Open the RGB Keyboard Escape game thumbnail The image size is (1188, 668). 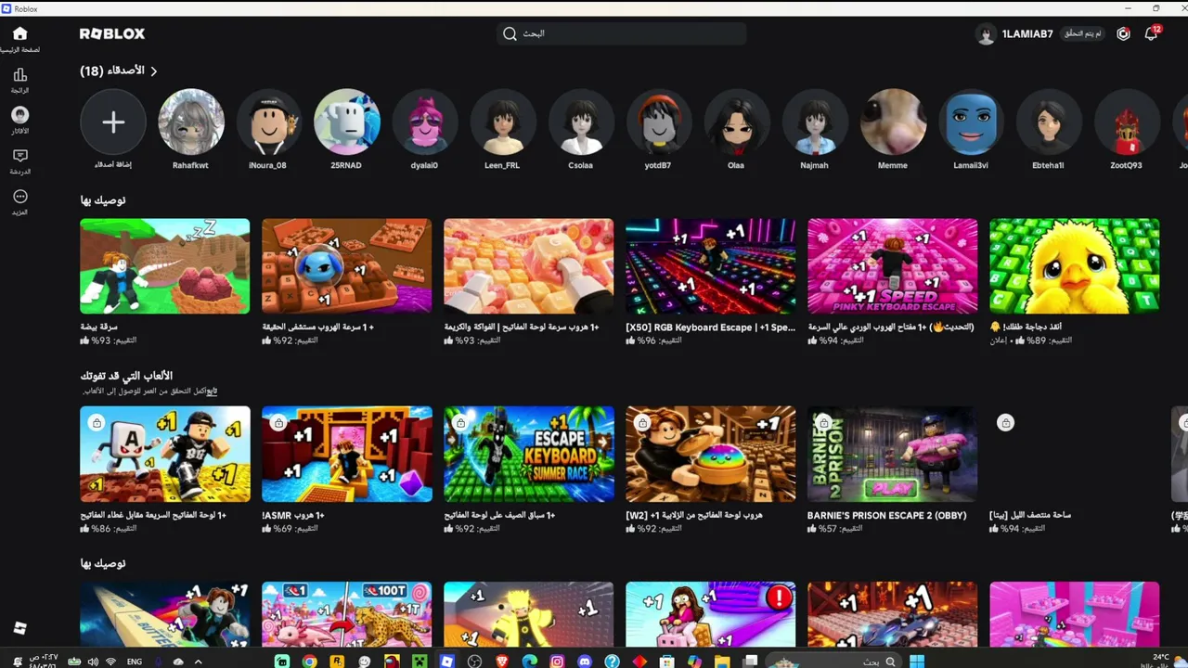click(x=711, y=266)
